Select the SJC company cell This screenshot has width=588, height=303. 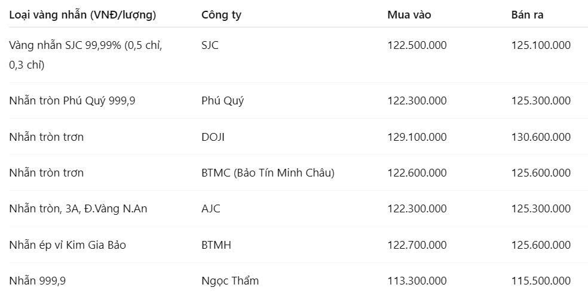210,45
